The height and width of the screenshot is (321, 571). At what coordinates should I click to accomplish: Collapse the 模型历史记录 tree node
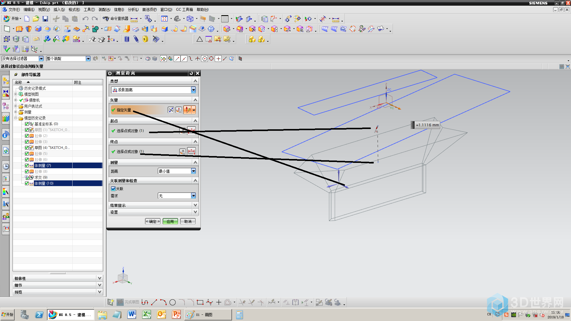[x=16, y=118]
